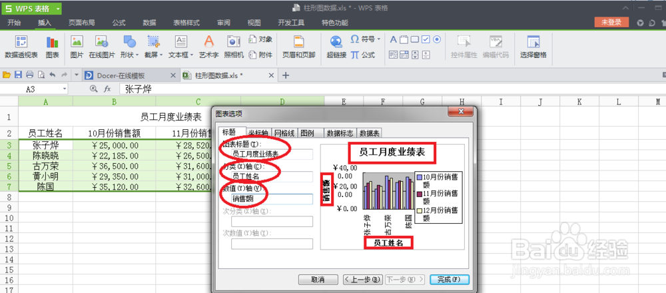The height and width of the screenshot is (293, 666).
Task: Insert a picture via 图片 icon
Action: (77, 47)
